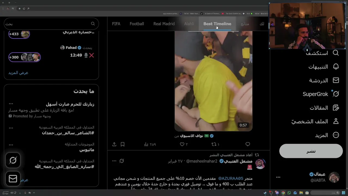The height and width of the screenshot is (196, 348).
Task: Click the Windows Start button
Action: click(343, 193)
